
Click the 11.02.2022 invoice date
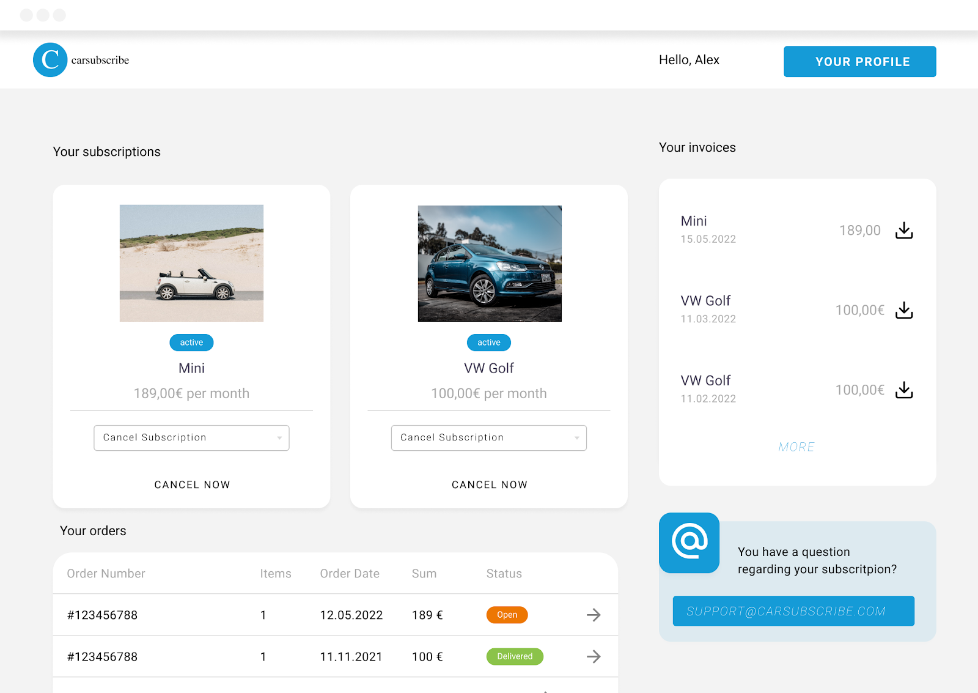708,399
